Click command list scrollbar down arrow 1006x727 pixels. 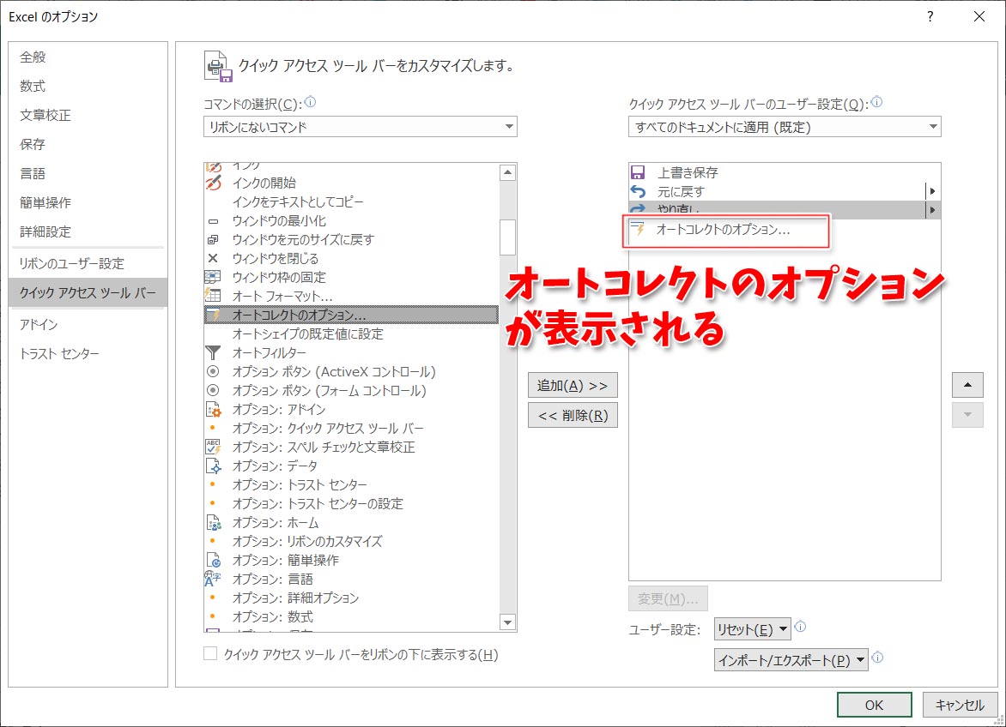507,622
